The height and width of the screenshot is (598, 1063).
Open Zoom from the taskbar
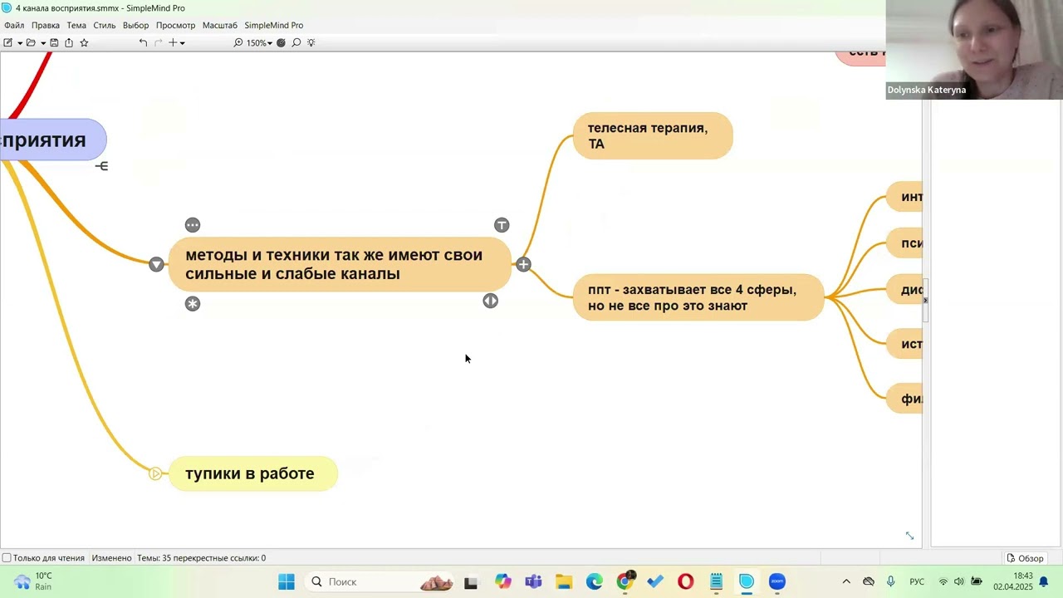coord(777,581)
